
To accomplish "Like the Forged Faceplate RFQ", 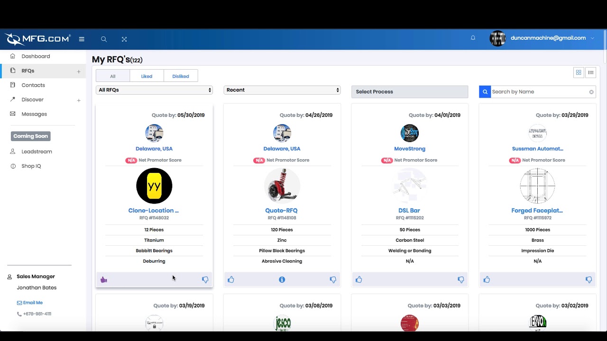I will 487,279.
